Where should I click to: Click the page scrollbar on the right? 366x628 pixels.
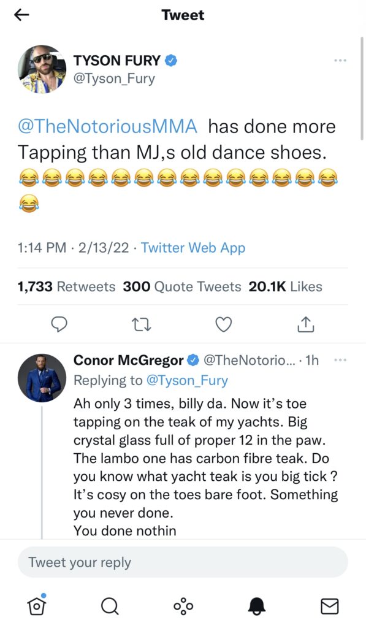tap(362, 88)
